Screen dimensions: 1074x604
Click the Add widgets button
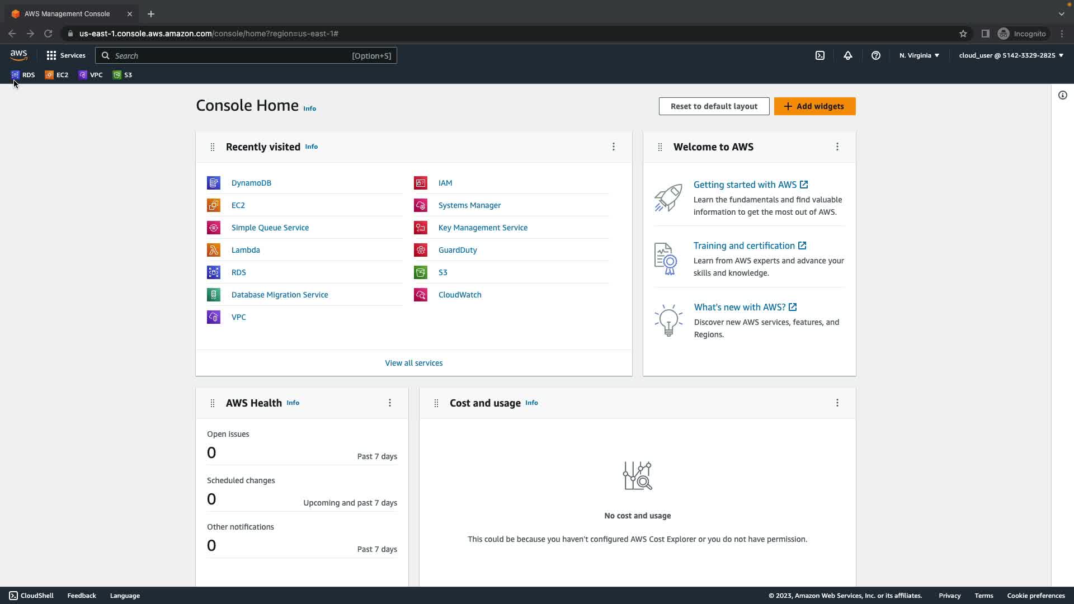click(814, 106)
